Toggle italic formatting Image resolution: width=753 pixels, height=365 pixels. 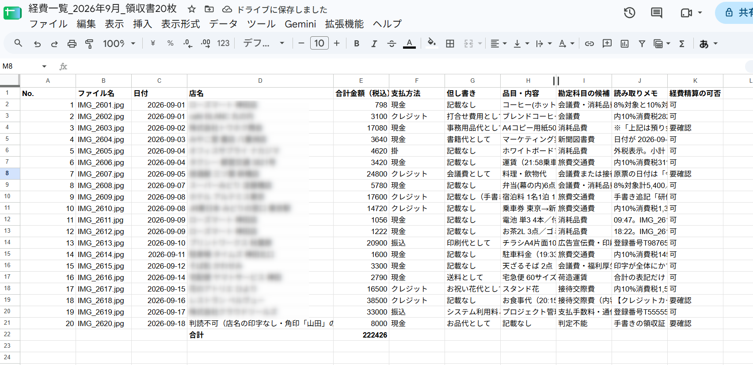pyautogui.click(x=374, y=43)
